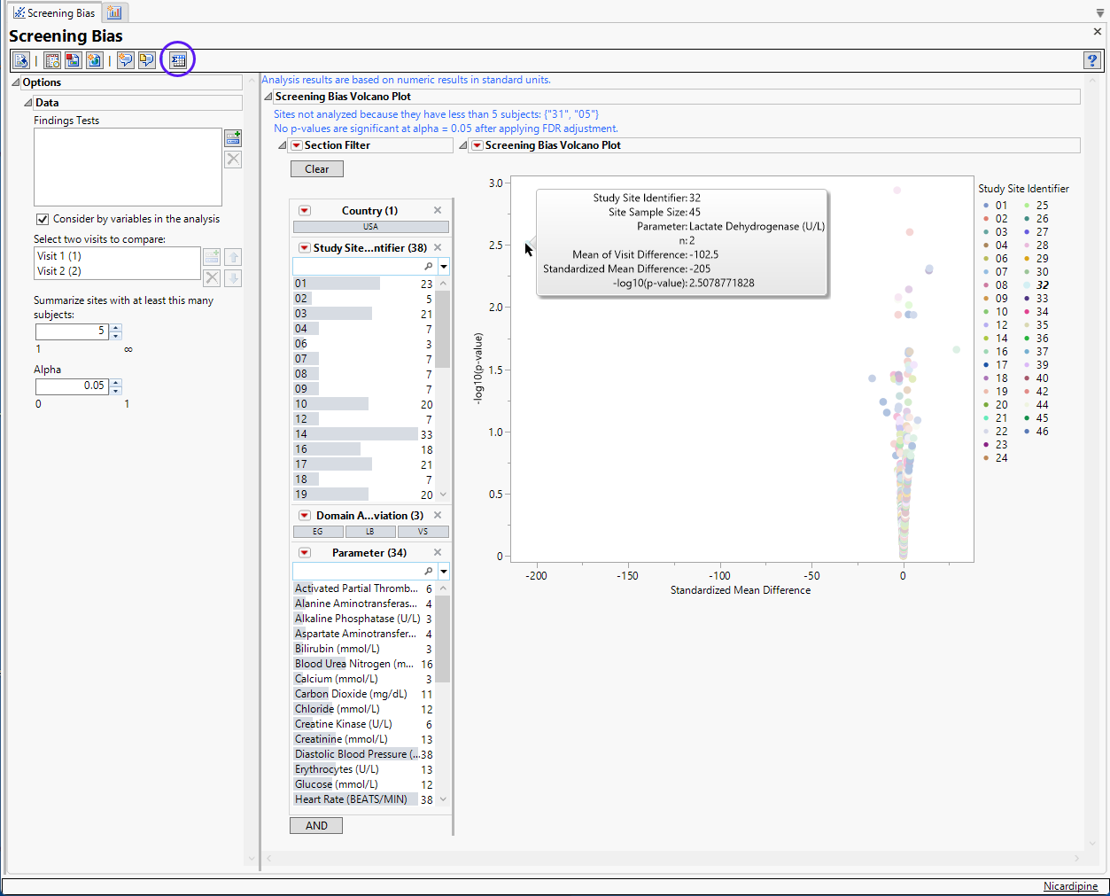Open the help question mark icon
Screen dimensions: 1110x896
(x=1092, y=60)
